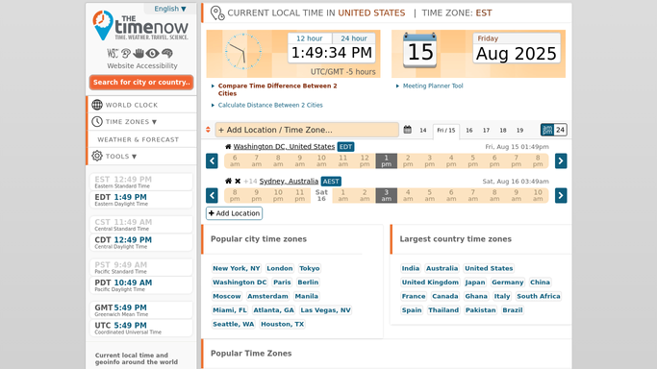Expand the Time Zones menu

[x=131, y=122]
